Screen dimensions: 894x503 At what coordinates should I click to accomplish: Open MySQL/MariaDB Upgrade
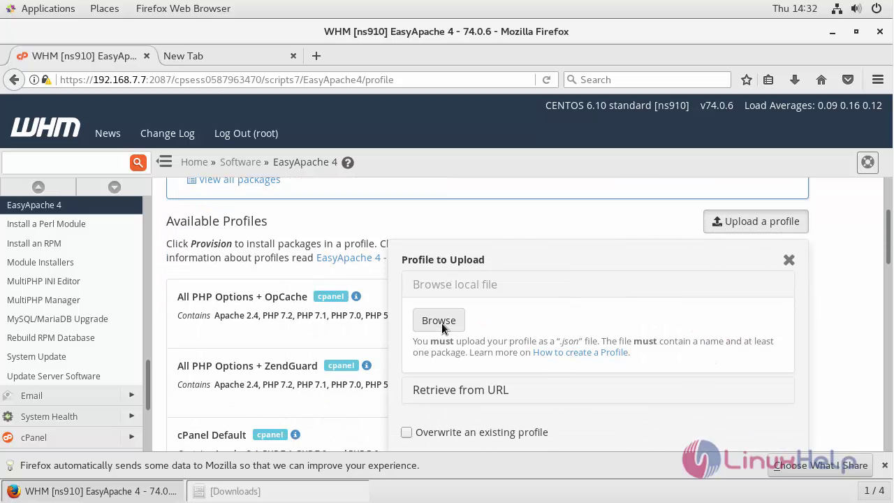coord(57,319)
